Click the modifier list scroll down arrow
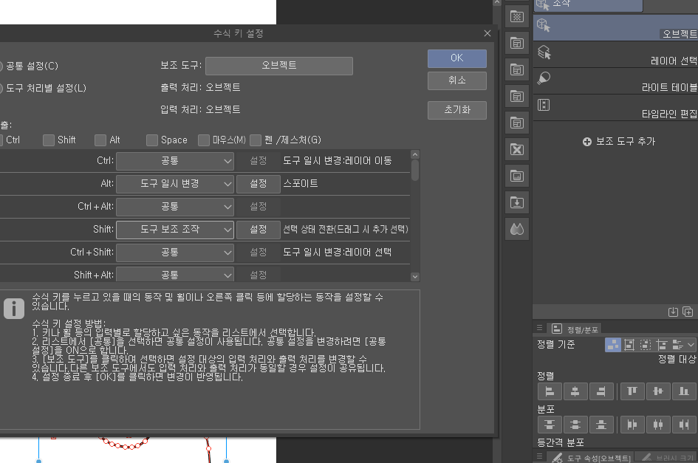The image size is (698, 463). pyautogui.click(x=415, y=276)
